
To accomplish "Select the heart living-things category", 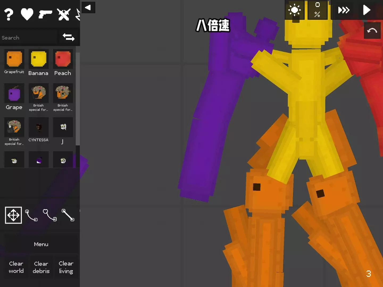I will (x=27, y=14).
